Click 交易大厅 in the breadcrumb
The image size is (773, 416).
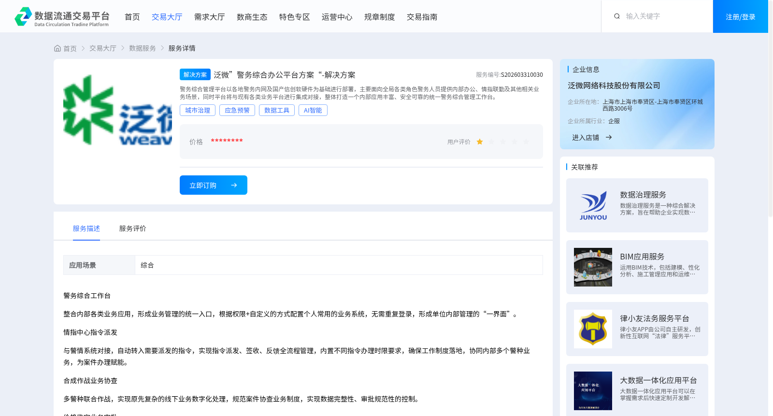[x=103, y=48]
